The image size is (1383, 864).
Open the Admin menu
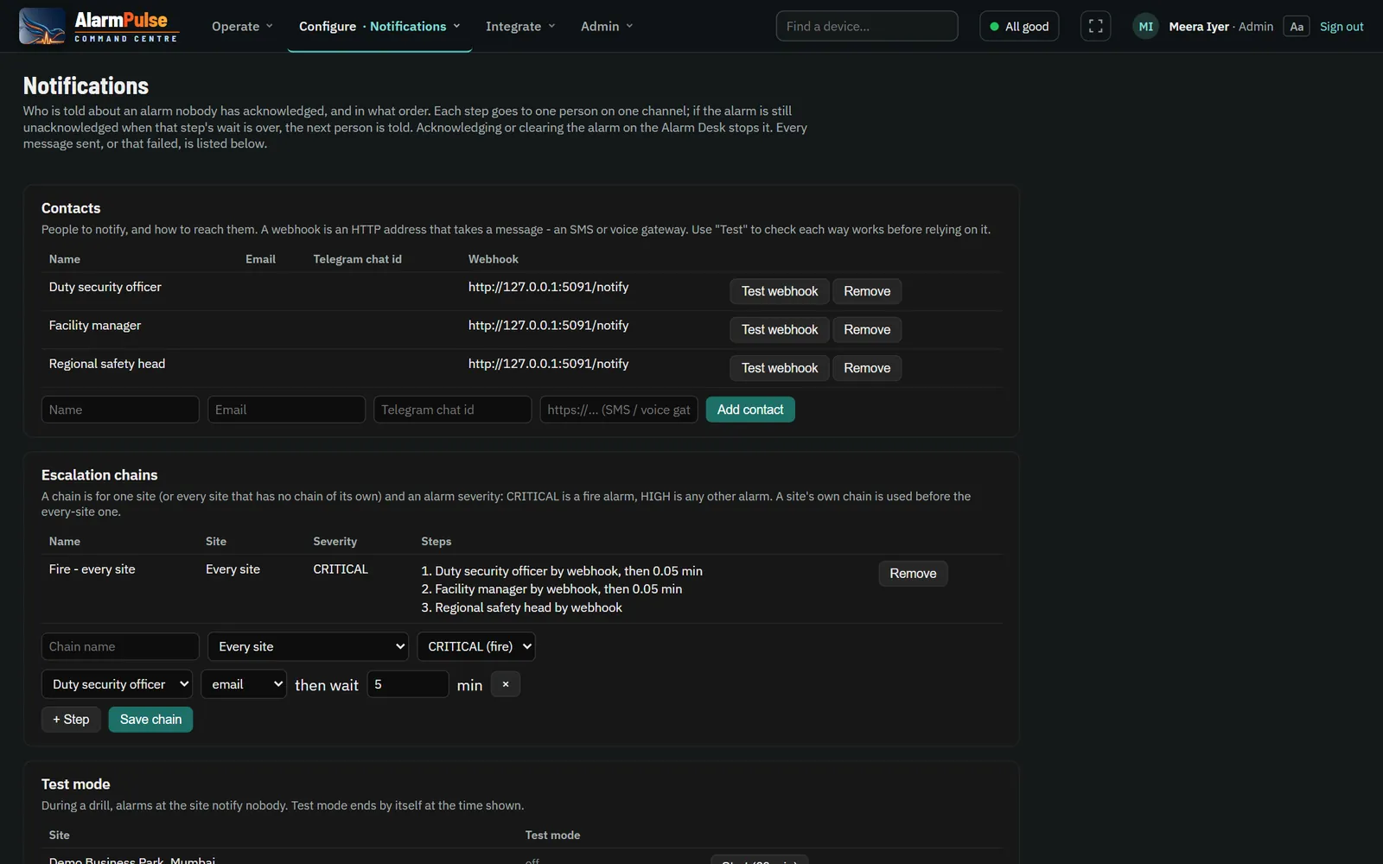coord(607,26)
